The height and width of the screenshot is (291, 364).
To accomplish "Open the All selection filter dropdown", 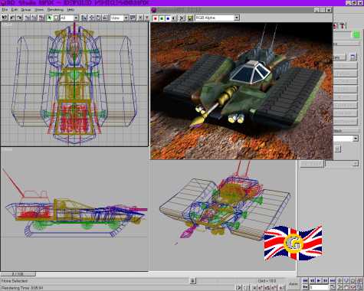I will coord(70,18).
